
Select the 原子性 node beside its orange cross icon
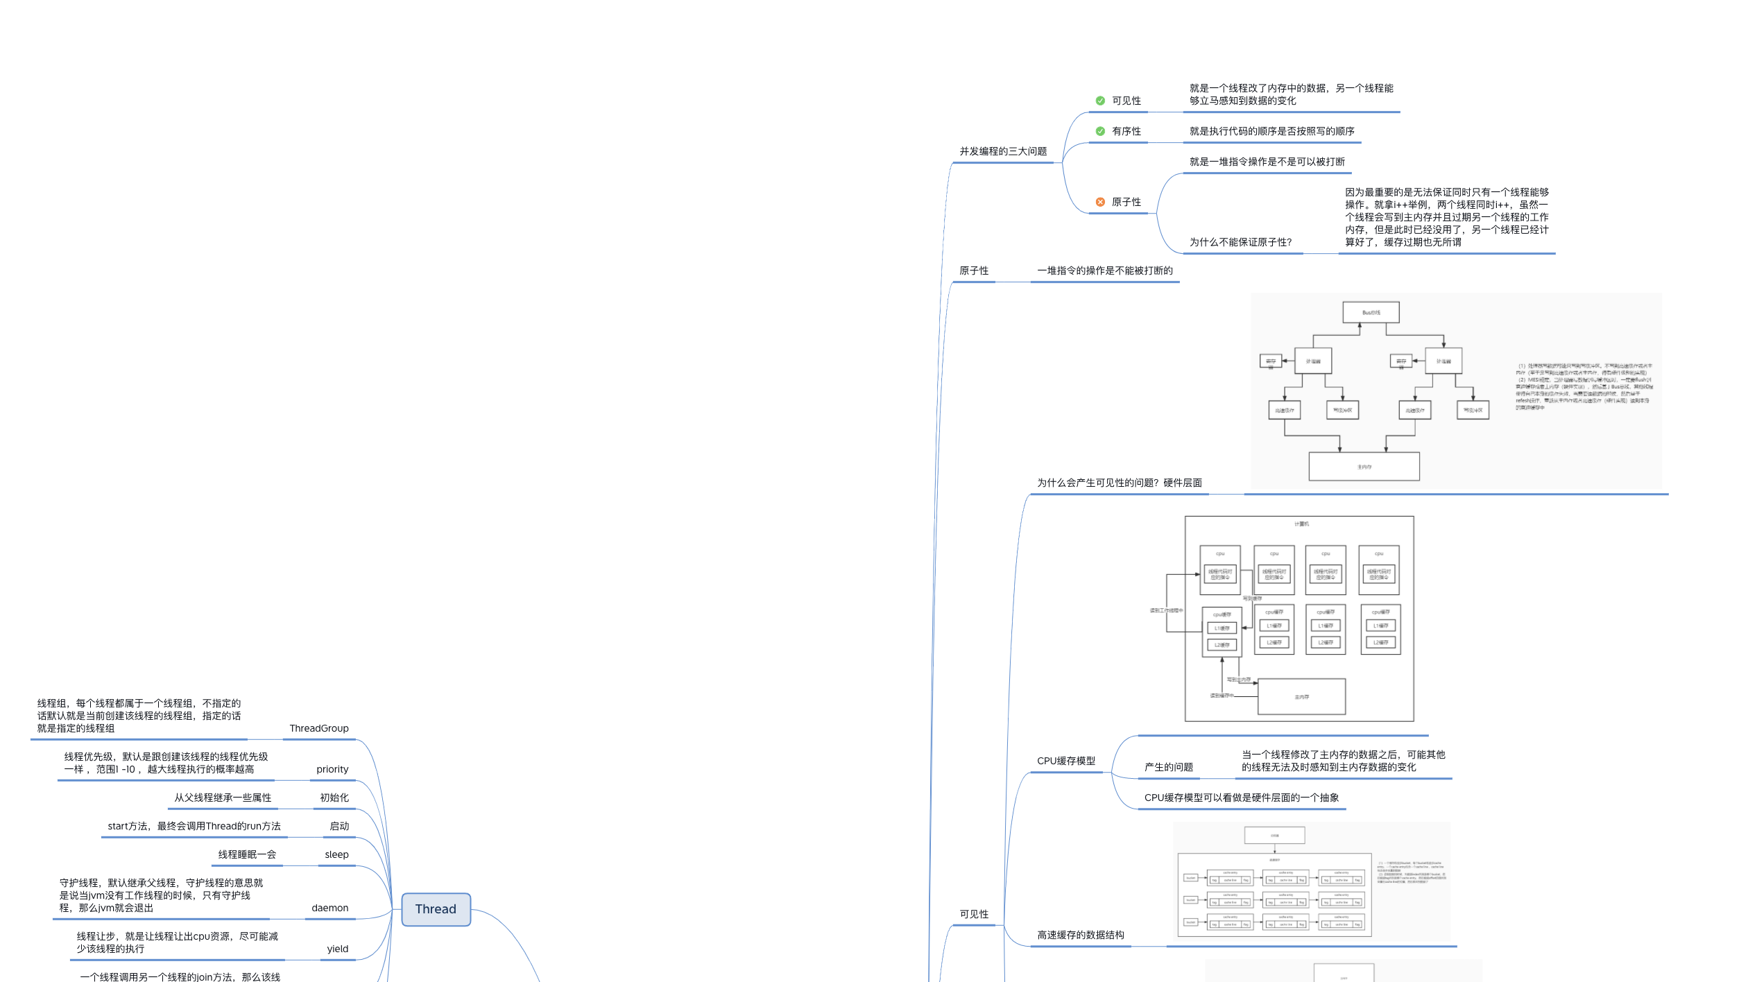pos(1126,202)
